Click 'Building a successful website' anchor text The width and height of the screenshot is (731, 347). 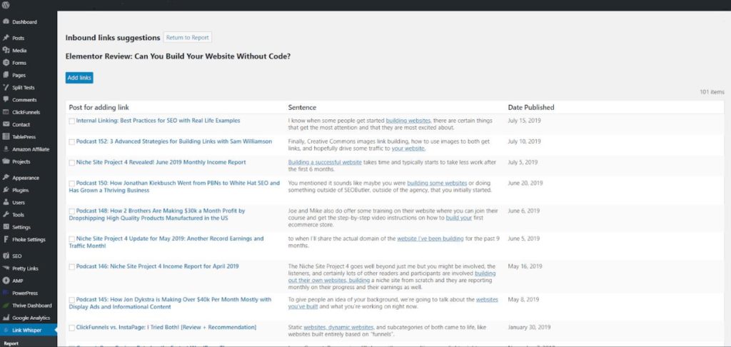pos(325,162)
